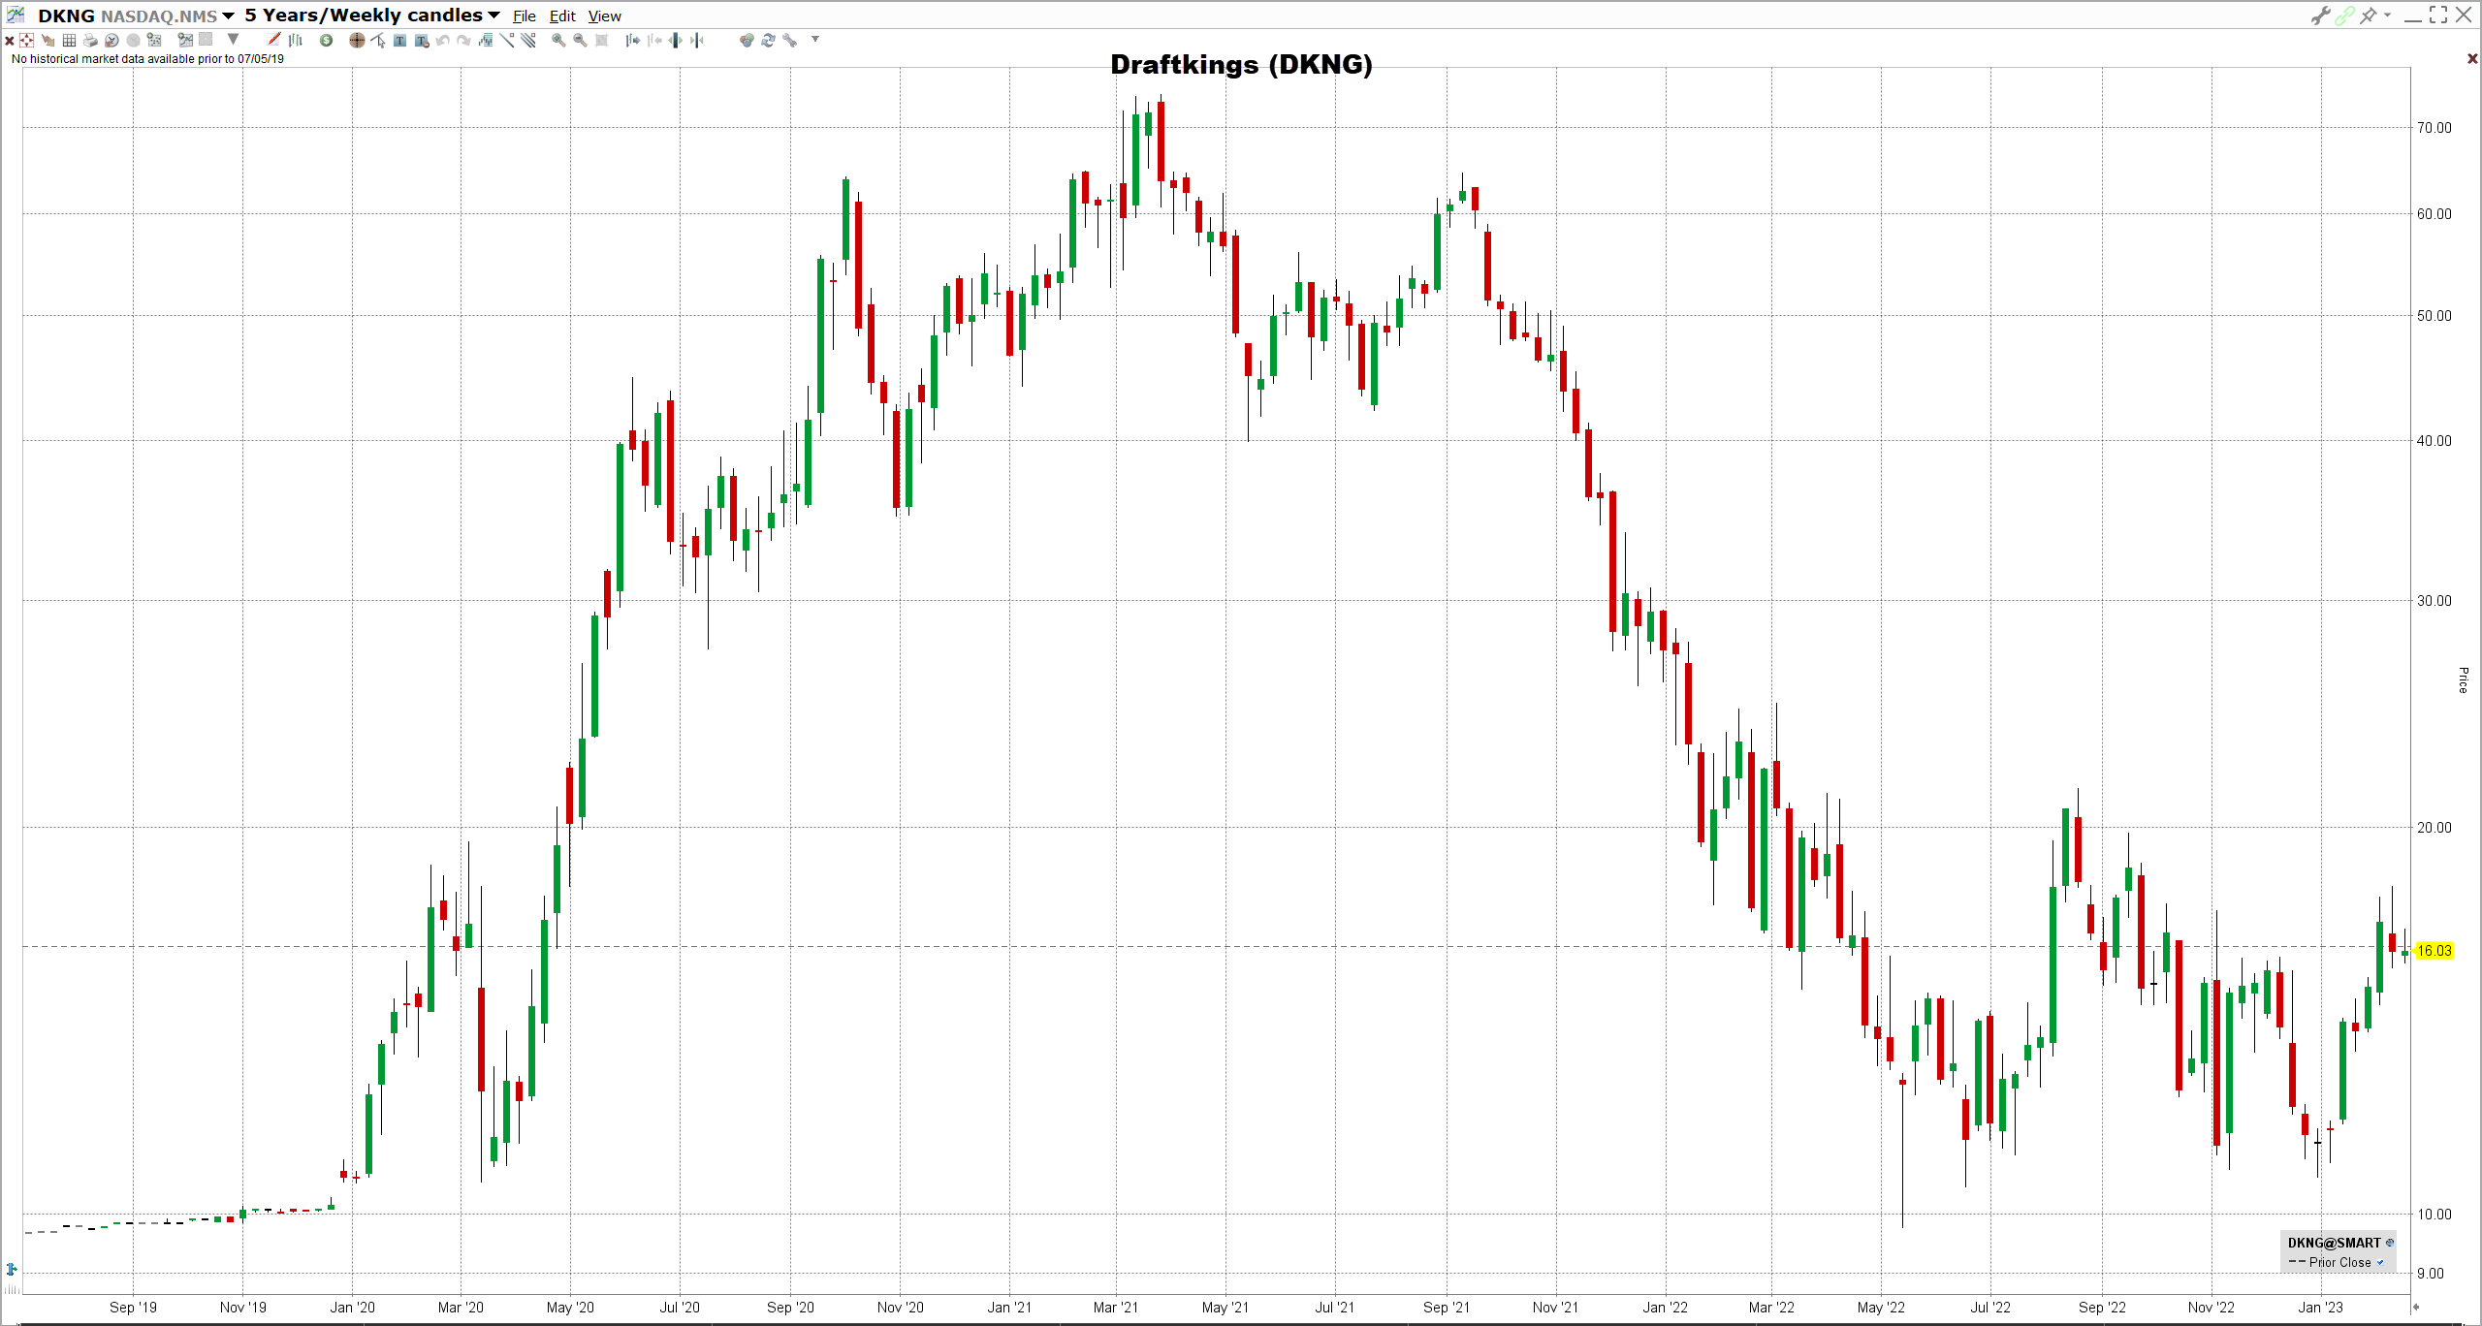Click the undo arrow icon
Viewport: 2482px width, 1326px height.
[x=442, y=41]
